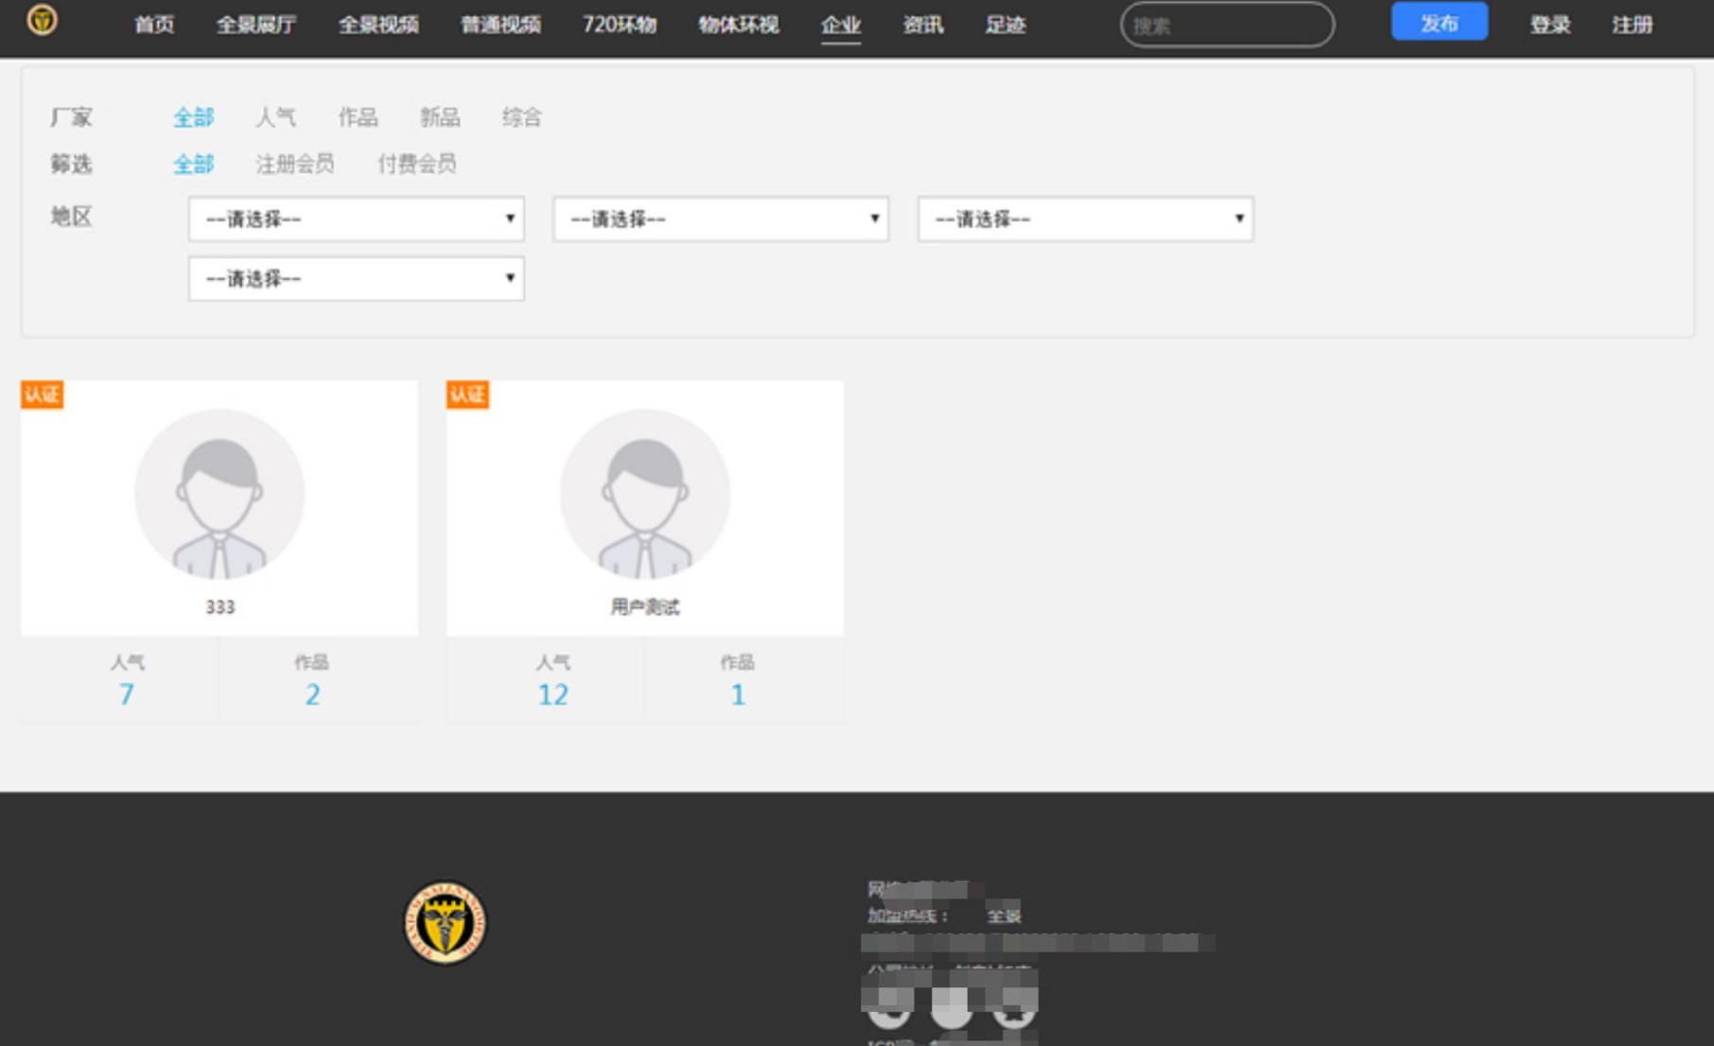This screenshot has height=1046, width=1714.
Task: Click the site logo in the top navigation
Action: (x=42, y=20)
